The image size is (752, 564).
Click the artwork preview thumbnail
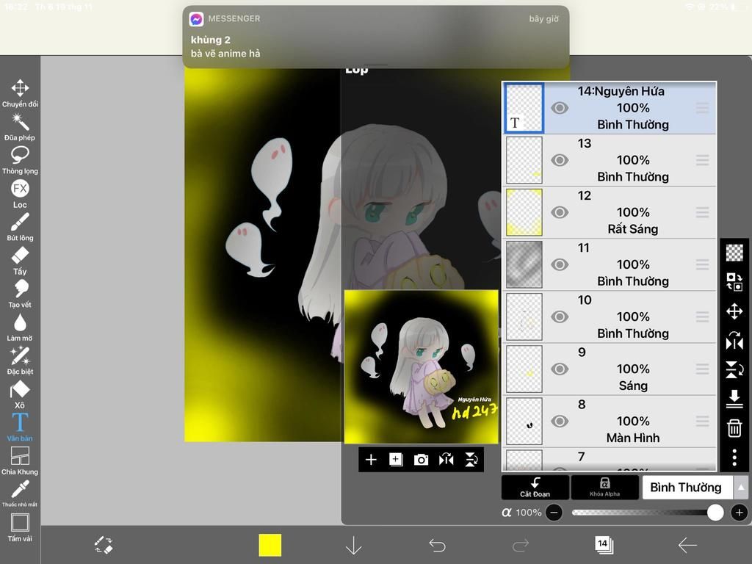click(421, 367)
